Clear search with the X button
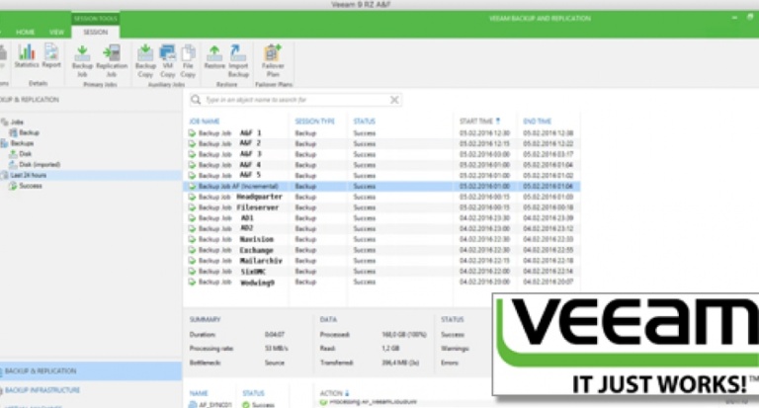 point(394,100)
